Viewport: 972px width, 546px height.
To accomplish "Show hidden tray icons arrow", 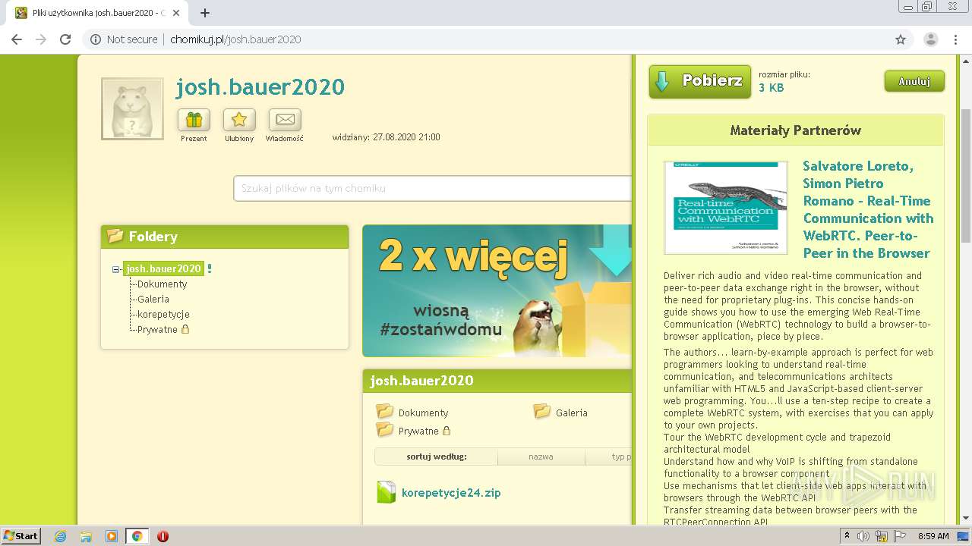I will pos(847,536).
